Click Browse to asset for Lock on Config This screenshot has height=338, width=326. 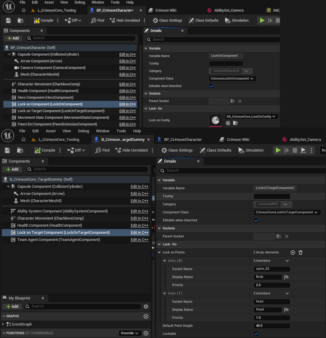[235, 123]
